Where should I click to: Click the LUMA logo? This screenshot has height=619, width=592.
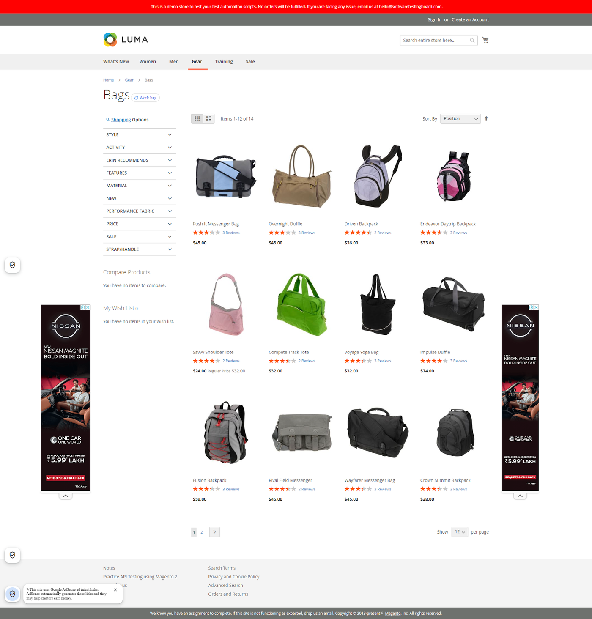point(126,40)
